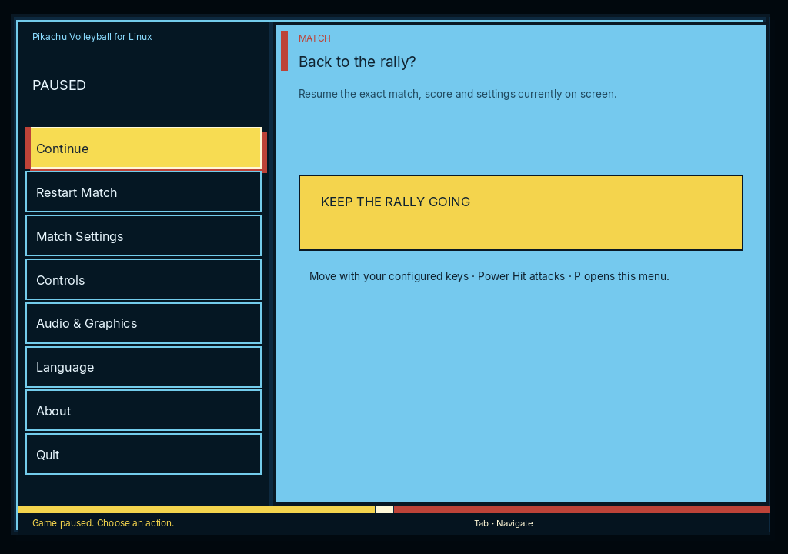Click 'Game paused. Choose an action.' status
This screenshot has height=554, width=788.
pos(103,522)
